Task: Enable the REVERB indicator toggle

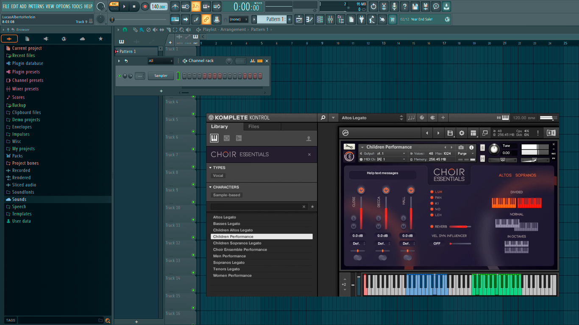Action: pyautogui.click(x=432, y=227)
